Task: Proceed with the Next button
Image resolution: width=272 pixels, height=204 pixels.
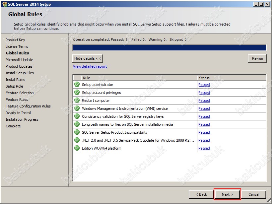Action: pyautogui.click(x=227, y=194)
